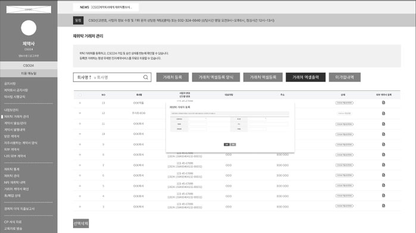This screenshot has width=416, height=233.
Task: Open 제약회사 공지사항 in the sidebar
Action: (16, 90)
